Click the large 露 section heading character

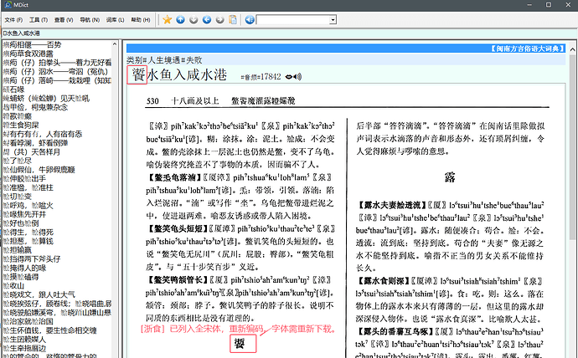point(450,177)
